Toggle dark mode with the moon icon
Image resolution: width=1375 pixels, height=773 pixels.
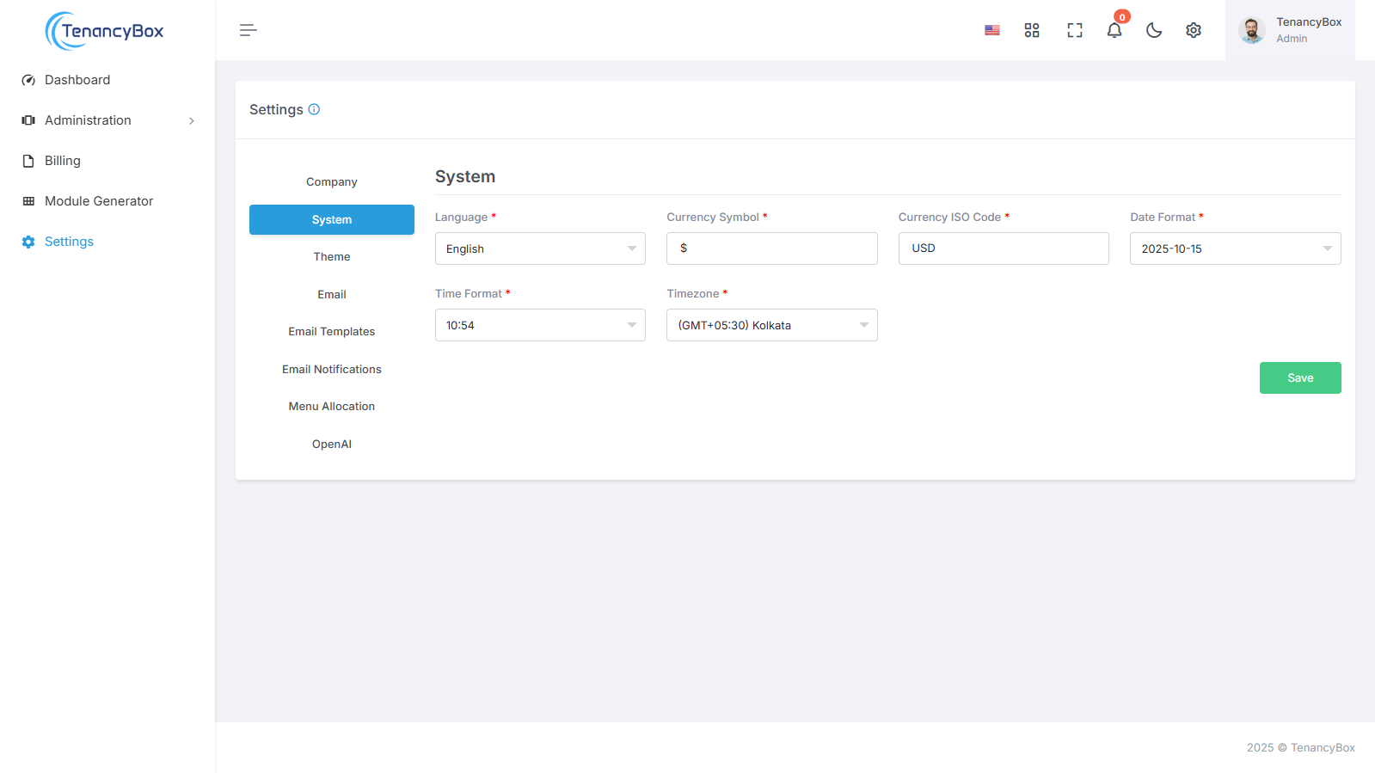tap(1153, 30)
